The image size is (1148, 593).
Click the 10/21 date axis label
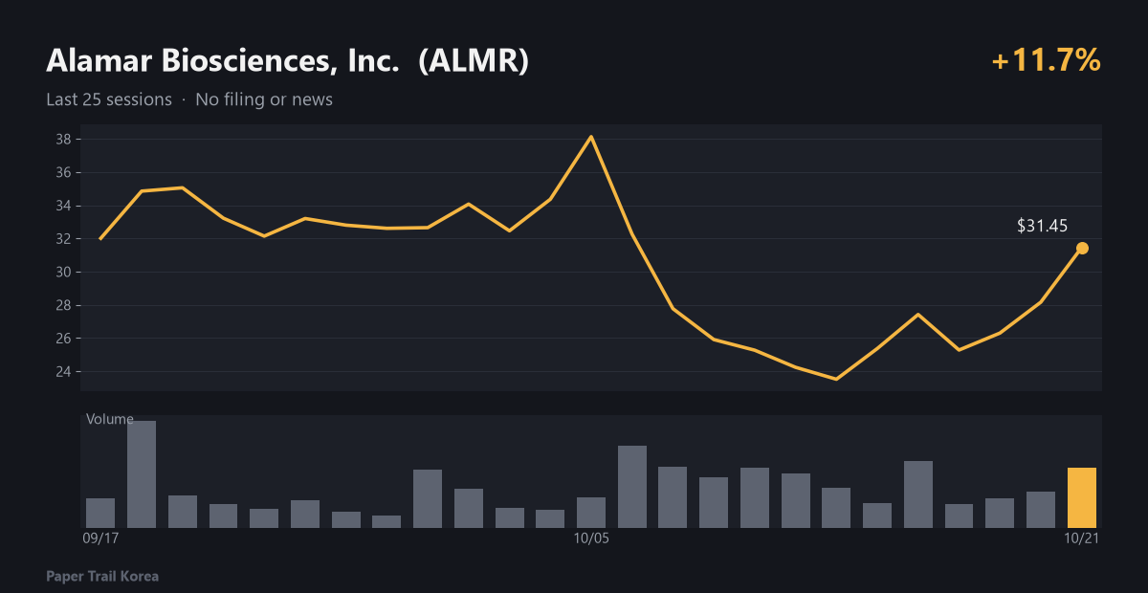tap(1082, 539)
